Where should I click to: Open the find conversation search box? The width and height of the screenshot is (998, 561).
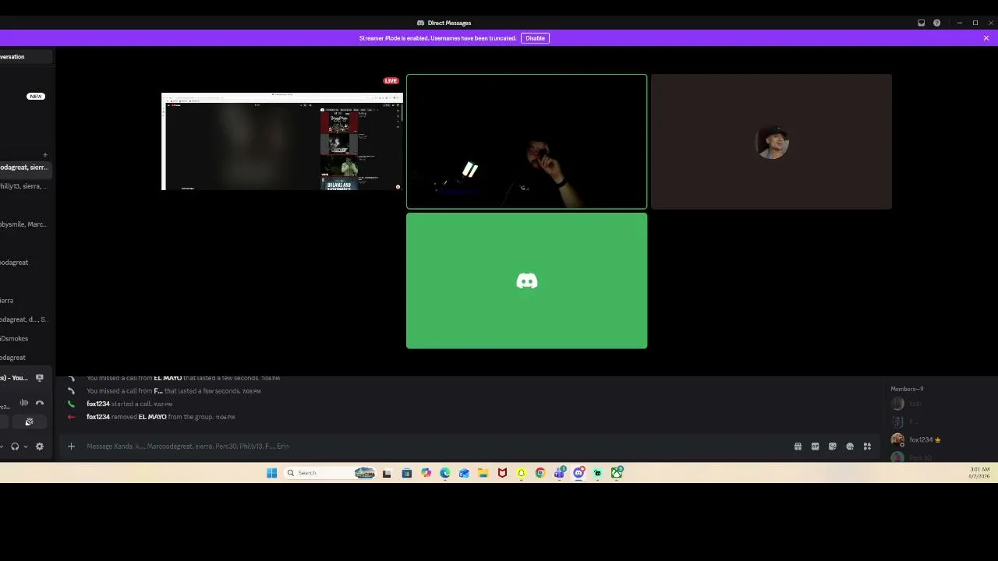tap(26, 57)
